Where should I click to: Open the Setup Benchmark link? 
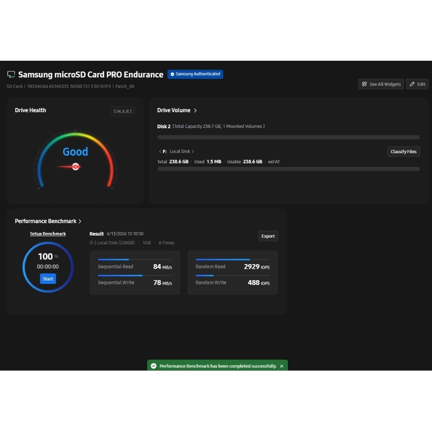pyautogui.click(x=48, y=234)
